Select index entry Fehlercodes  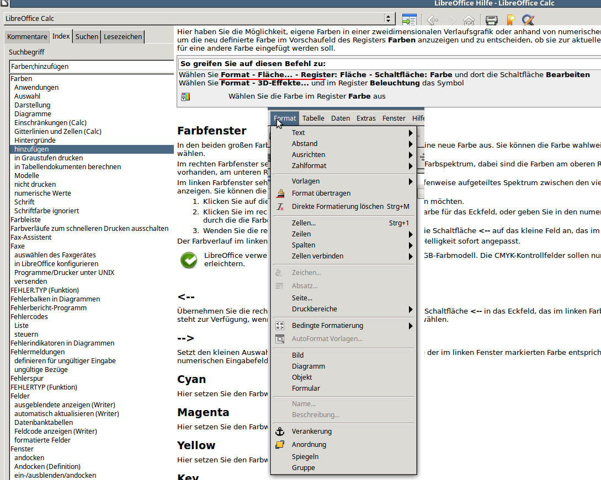click(29, 316)
